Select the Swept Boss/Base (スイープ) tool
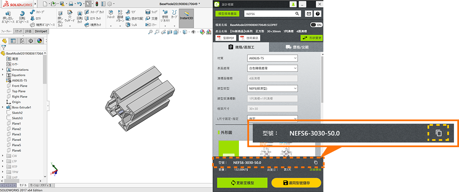This screenshot has width=459, height=192. (37, 12)
